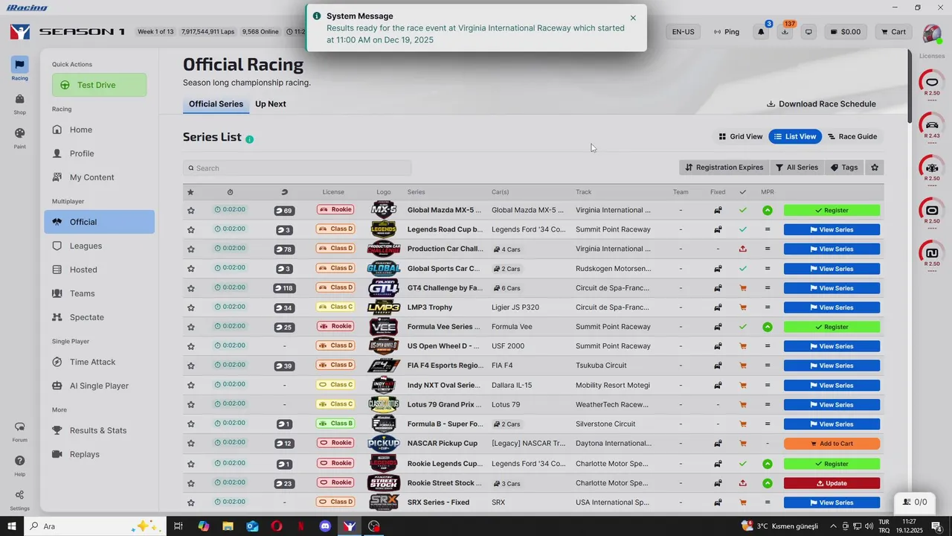Open the Shop icon in left rail
This screenshot has width=952, height=536.
tap(19, 103)
